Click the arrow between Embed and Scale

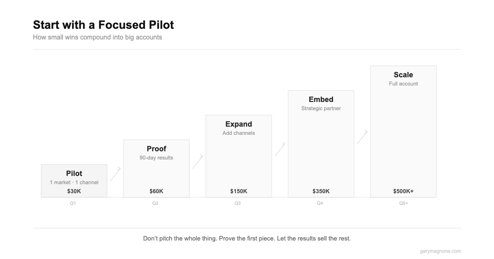362,137
